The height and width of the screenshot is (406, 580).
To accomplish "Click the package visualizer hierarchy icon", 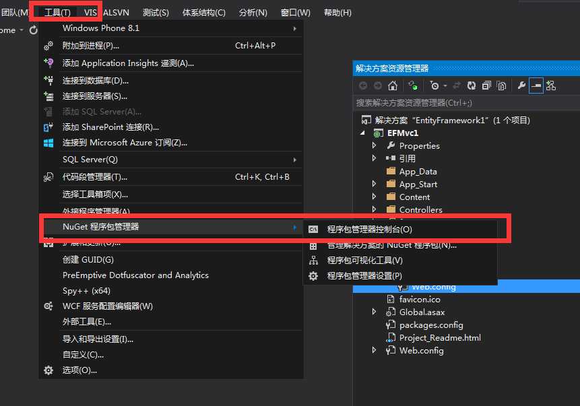I will (313, 261).
